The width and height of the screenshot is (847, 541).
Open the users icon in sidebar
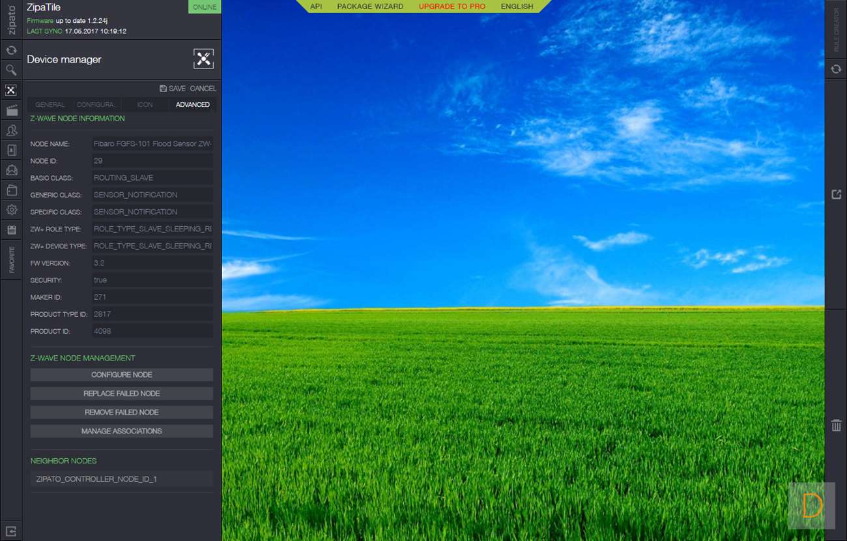click(11, 130)
